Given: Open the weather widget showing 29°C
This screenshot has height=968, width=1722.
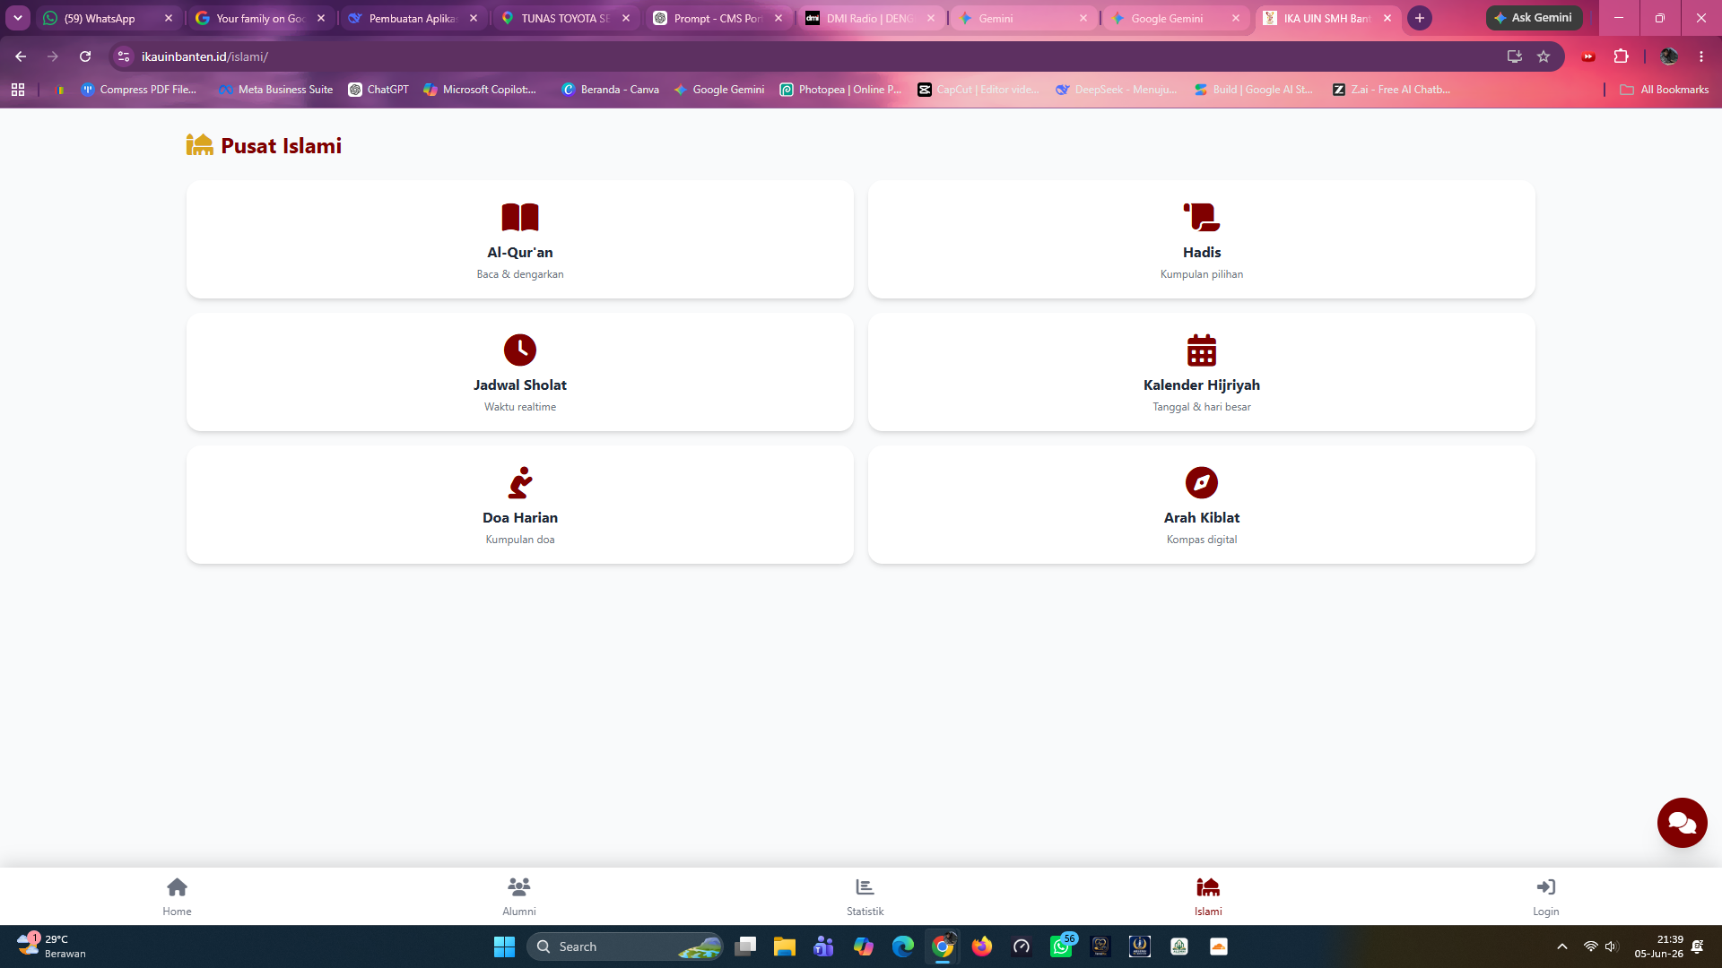Looking at the screenshot, I should [x=52, y=946].
